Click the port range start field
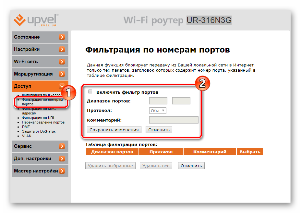This screenshot has width=301, height=213. click(158, 101)
